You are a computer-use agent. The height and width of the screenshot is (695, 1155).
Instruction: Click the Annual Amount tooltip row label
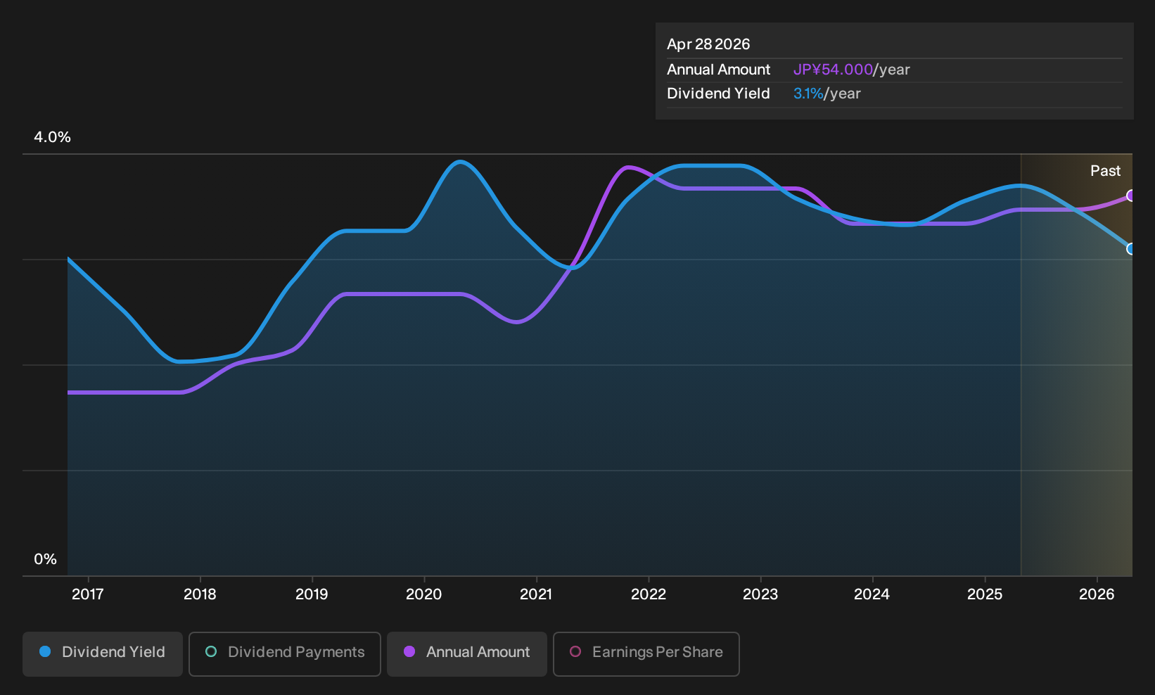718,70
